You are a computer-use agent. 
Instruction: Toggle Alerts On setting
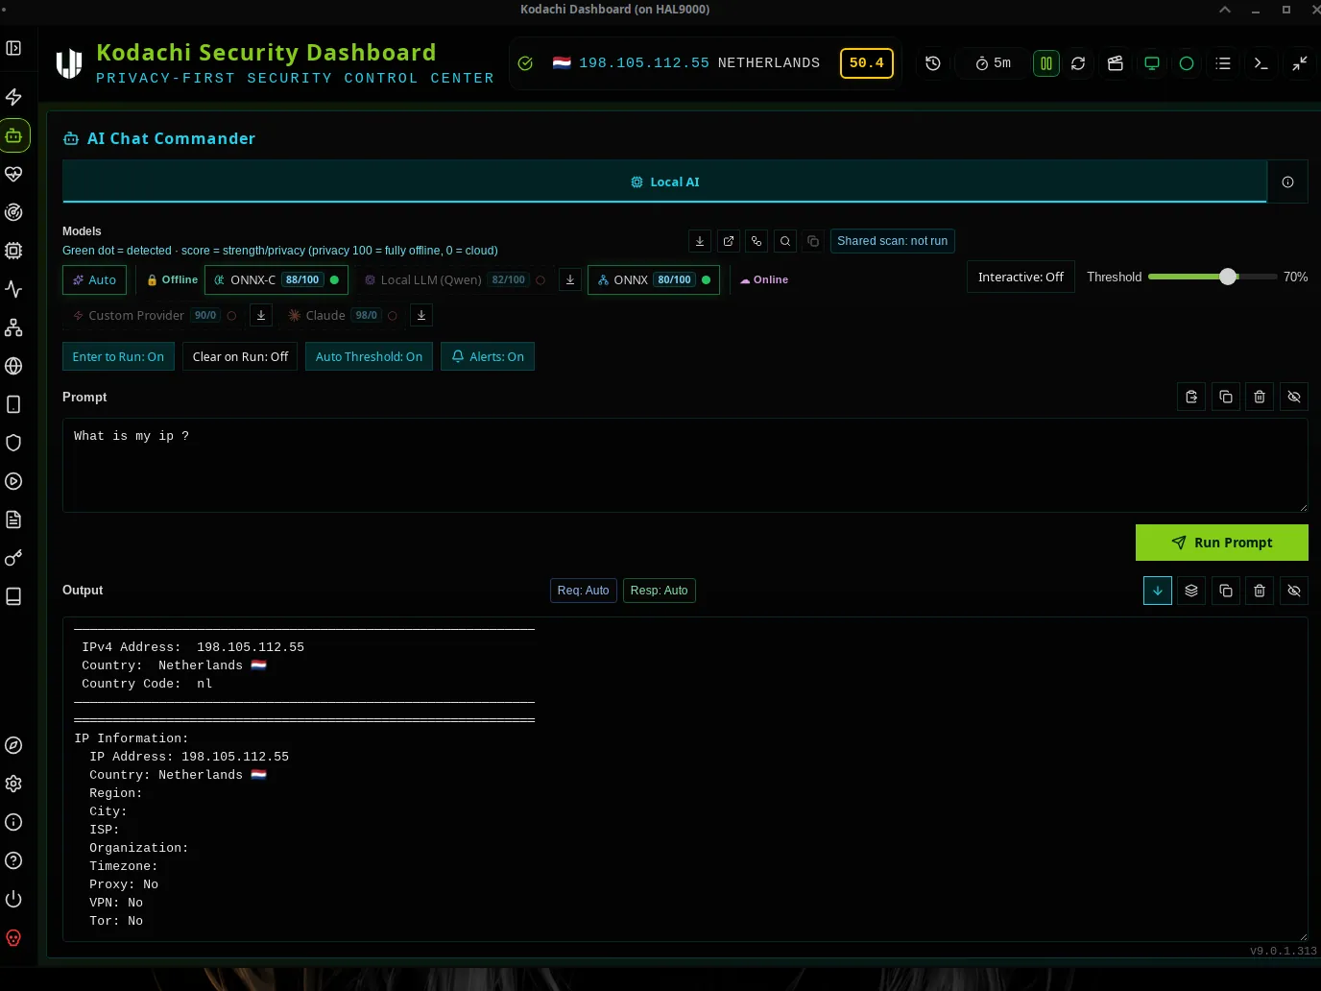click(488, 356)
